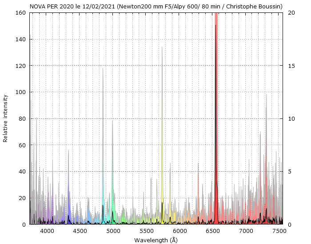
Task: Click the 5500 x-axis tick label
Action: pos(146,231)
